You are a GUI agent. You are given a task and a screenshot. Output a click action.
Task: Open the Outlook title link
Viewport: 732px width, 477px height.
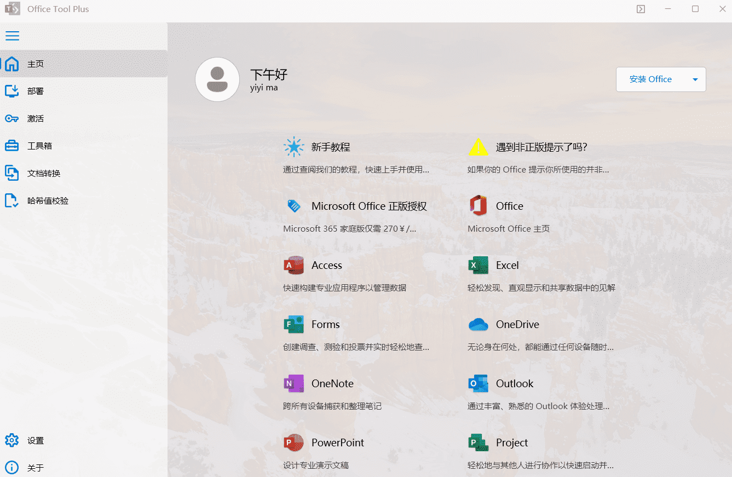pyautogui.click(x=515, y=383)
